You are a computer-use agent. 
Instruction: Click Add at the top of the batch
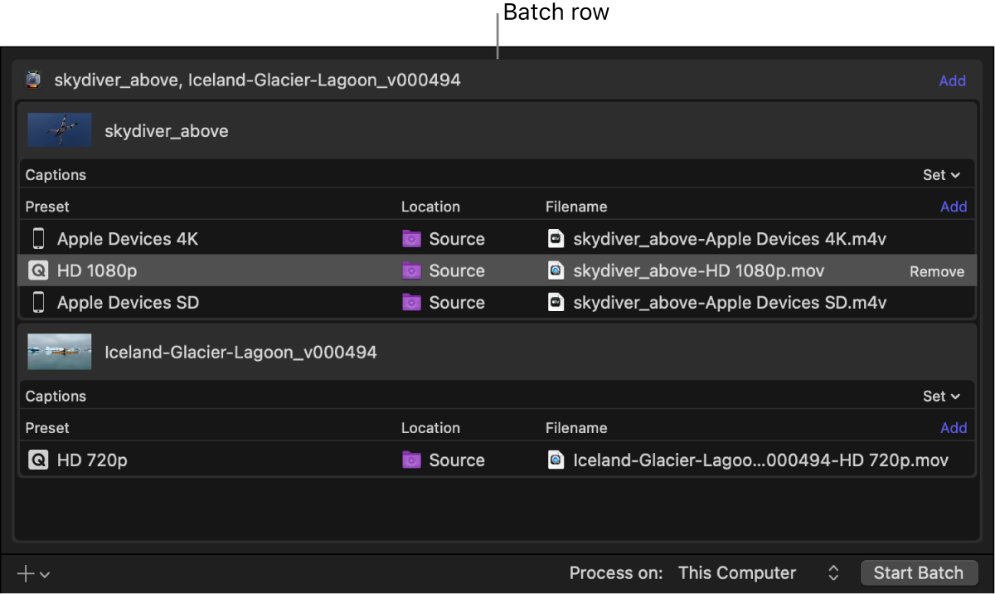[952, 80]
